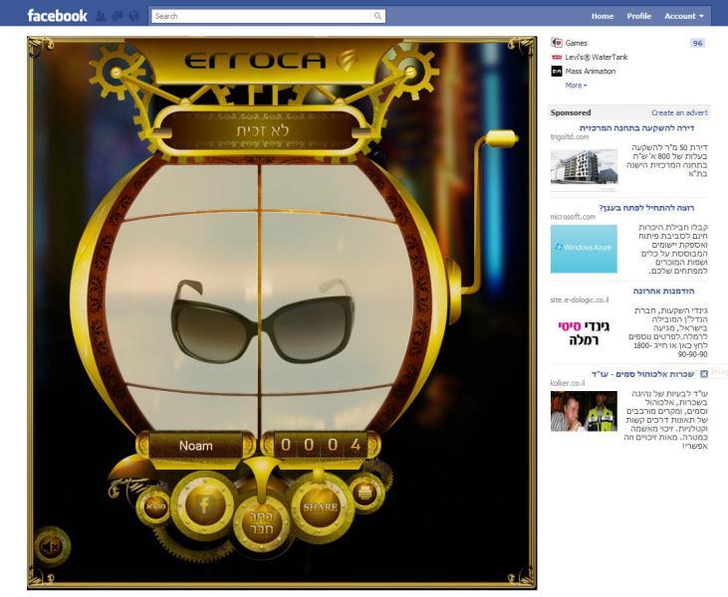728x597 pixels.
Task: Open trigoltd.com apartment ad title
Action: tap(636, 128)
